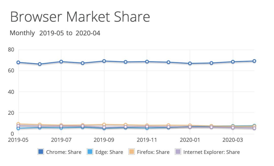The height and width of the screenshot is (166, 274).
Task: Toggle the Edge: Share series label
Action: click(109, 152)
